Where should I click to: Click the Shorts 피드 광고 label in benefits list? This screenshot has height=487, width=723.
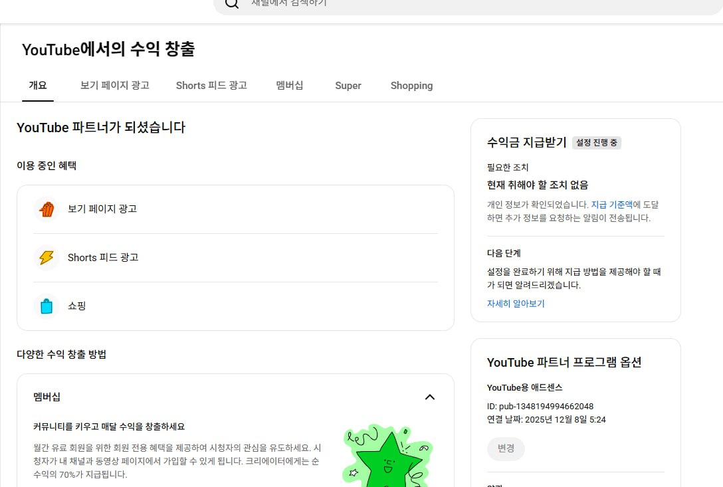click(x=103, y=258)
